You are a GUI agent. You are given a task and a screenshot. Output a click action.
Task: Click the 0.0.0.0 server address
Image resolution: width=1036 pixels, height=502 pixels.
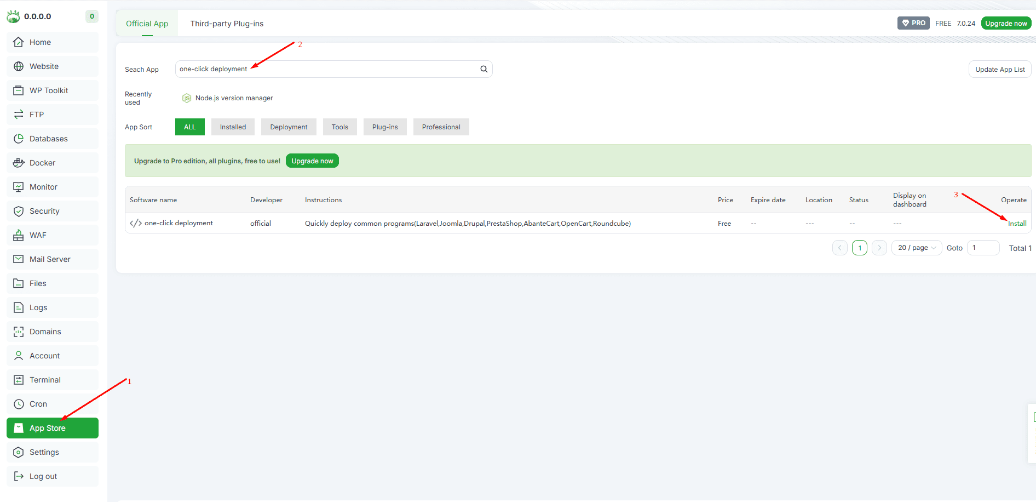pos(38,16)
